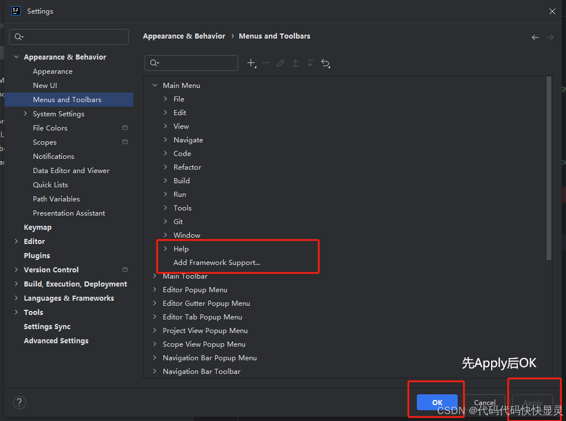This screenshot has height=421, width=566.
Task: Focus the settings search field
Action: pyautogui.click(x=69, y=37)
